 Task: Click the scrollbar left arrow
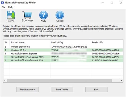(5, 80)
